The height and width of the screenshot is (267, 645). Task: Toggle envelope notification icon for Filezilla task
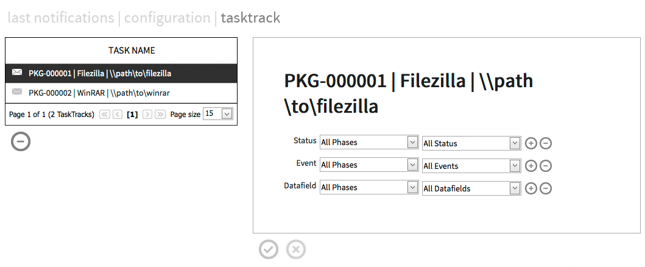(x=17, y=73)
